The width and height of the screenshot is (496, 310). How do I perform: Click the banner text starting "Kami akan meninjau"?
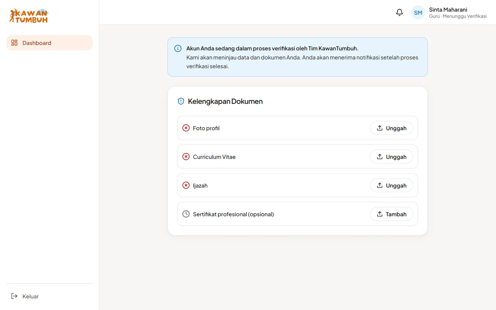(x=302, y=62)
